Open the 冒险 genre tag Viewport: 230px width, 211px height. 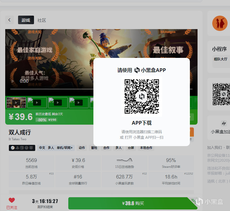[94, 148]
